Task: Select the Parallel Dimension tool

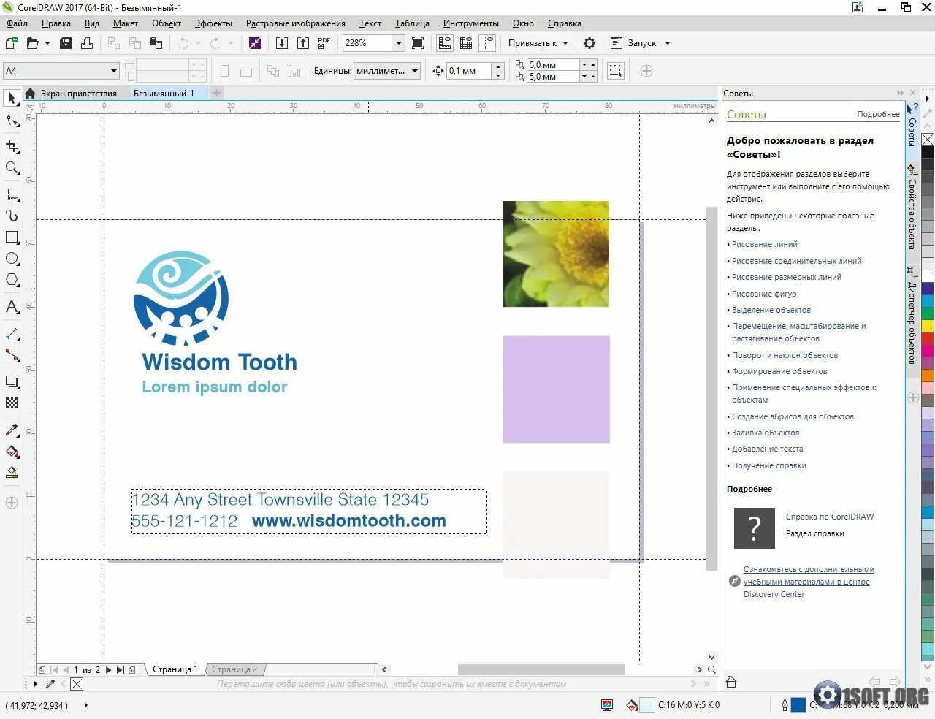Action: point(12,334)
